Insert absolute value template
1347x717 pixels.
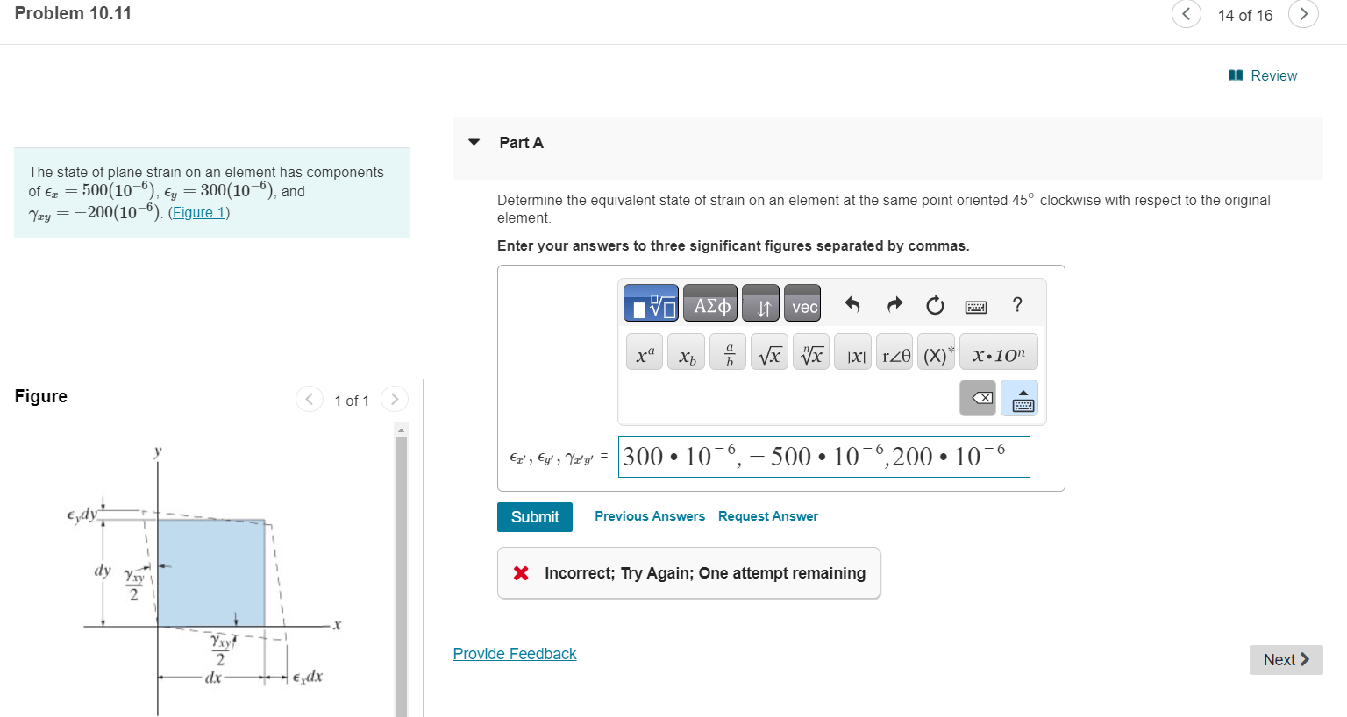pos(853,351)
